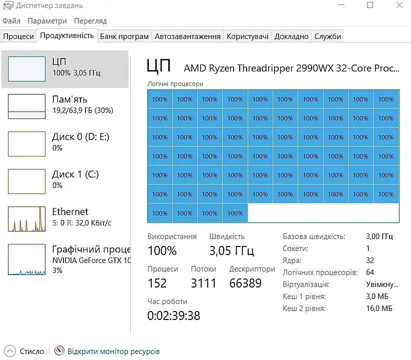The image size is (411, 360).
Task: Click the Стисло collapse arrow icon
Action: [10, 351]
